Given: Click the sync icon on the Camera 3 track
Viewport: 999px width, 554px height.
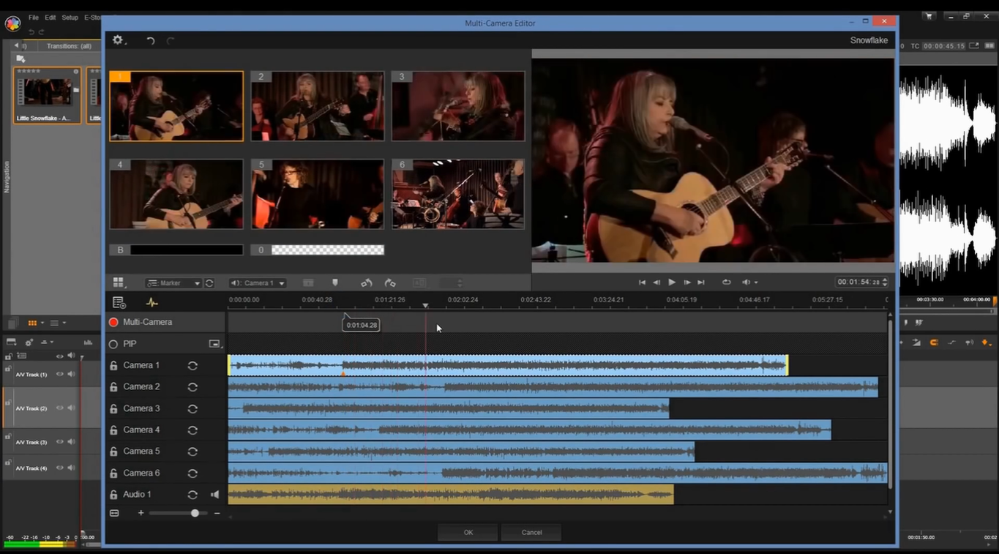Looking at the screenshot, I should [x=192, y=408].
